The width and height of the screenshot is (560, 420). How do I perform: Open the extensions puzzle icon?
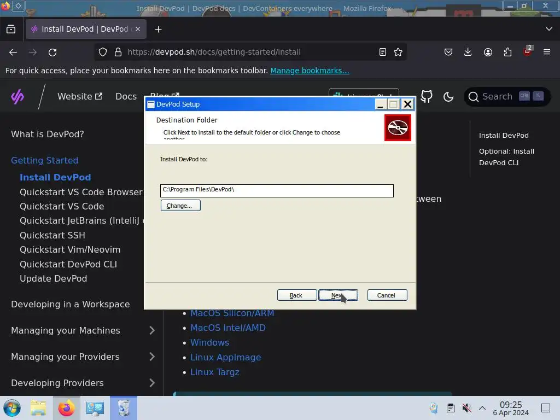[507, 52]
